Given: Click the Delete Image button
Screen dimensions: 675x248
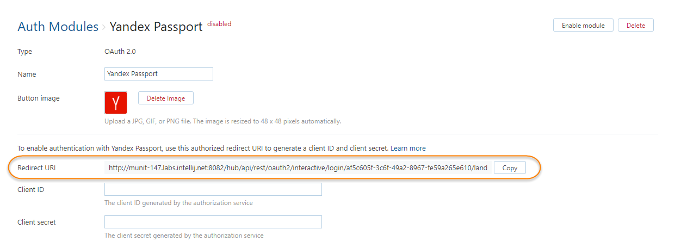Looking at the screenshot, I should pyautogui.click(x=166, y=98).
